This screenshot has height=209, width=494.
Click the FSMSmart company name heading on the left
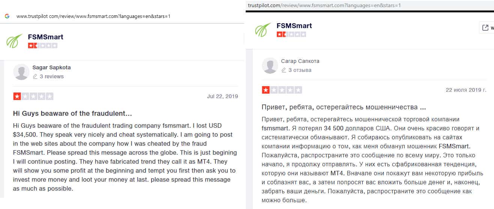[45, 37]
